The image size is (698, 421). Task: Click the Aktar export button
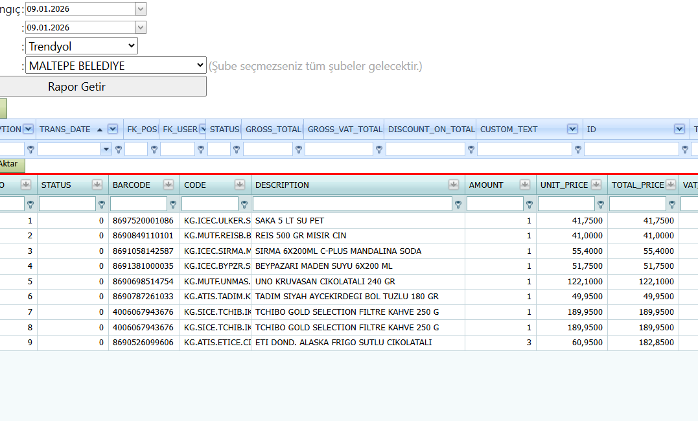coord(12,165)
